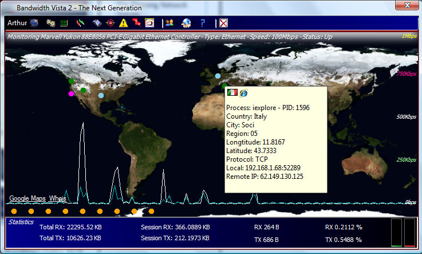Select the light blue dot over central United States
This screenshot has width=422, height=254.
[x=101, y=95]
